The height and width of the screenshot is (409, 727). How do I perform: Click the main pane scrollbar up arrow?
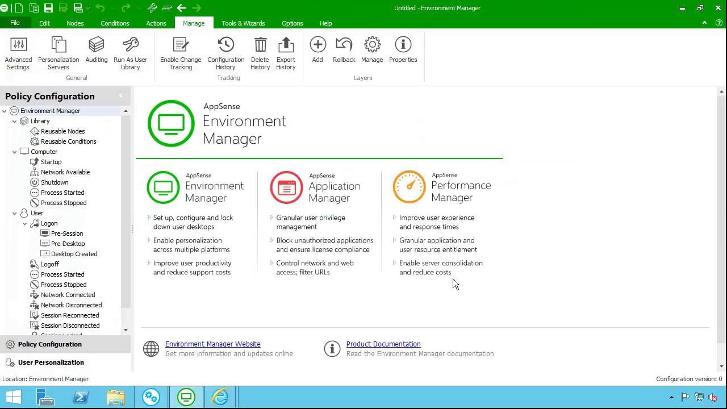click(x=722, y=91)
